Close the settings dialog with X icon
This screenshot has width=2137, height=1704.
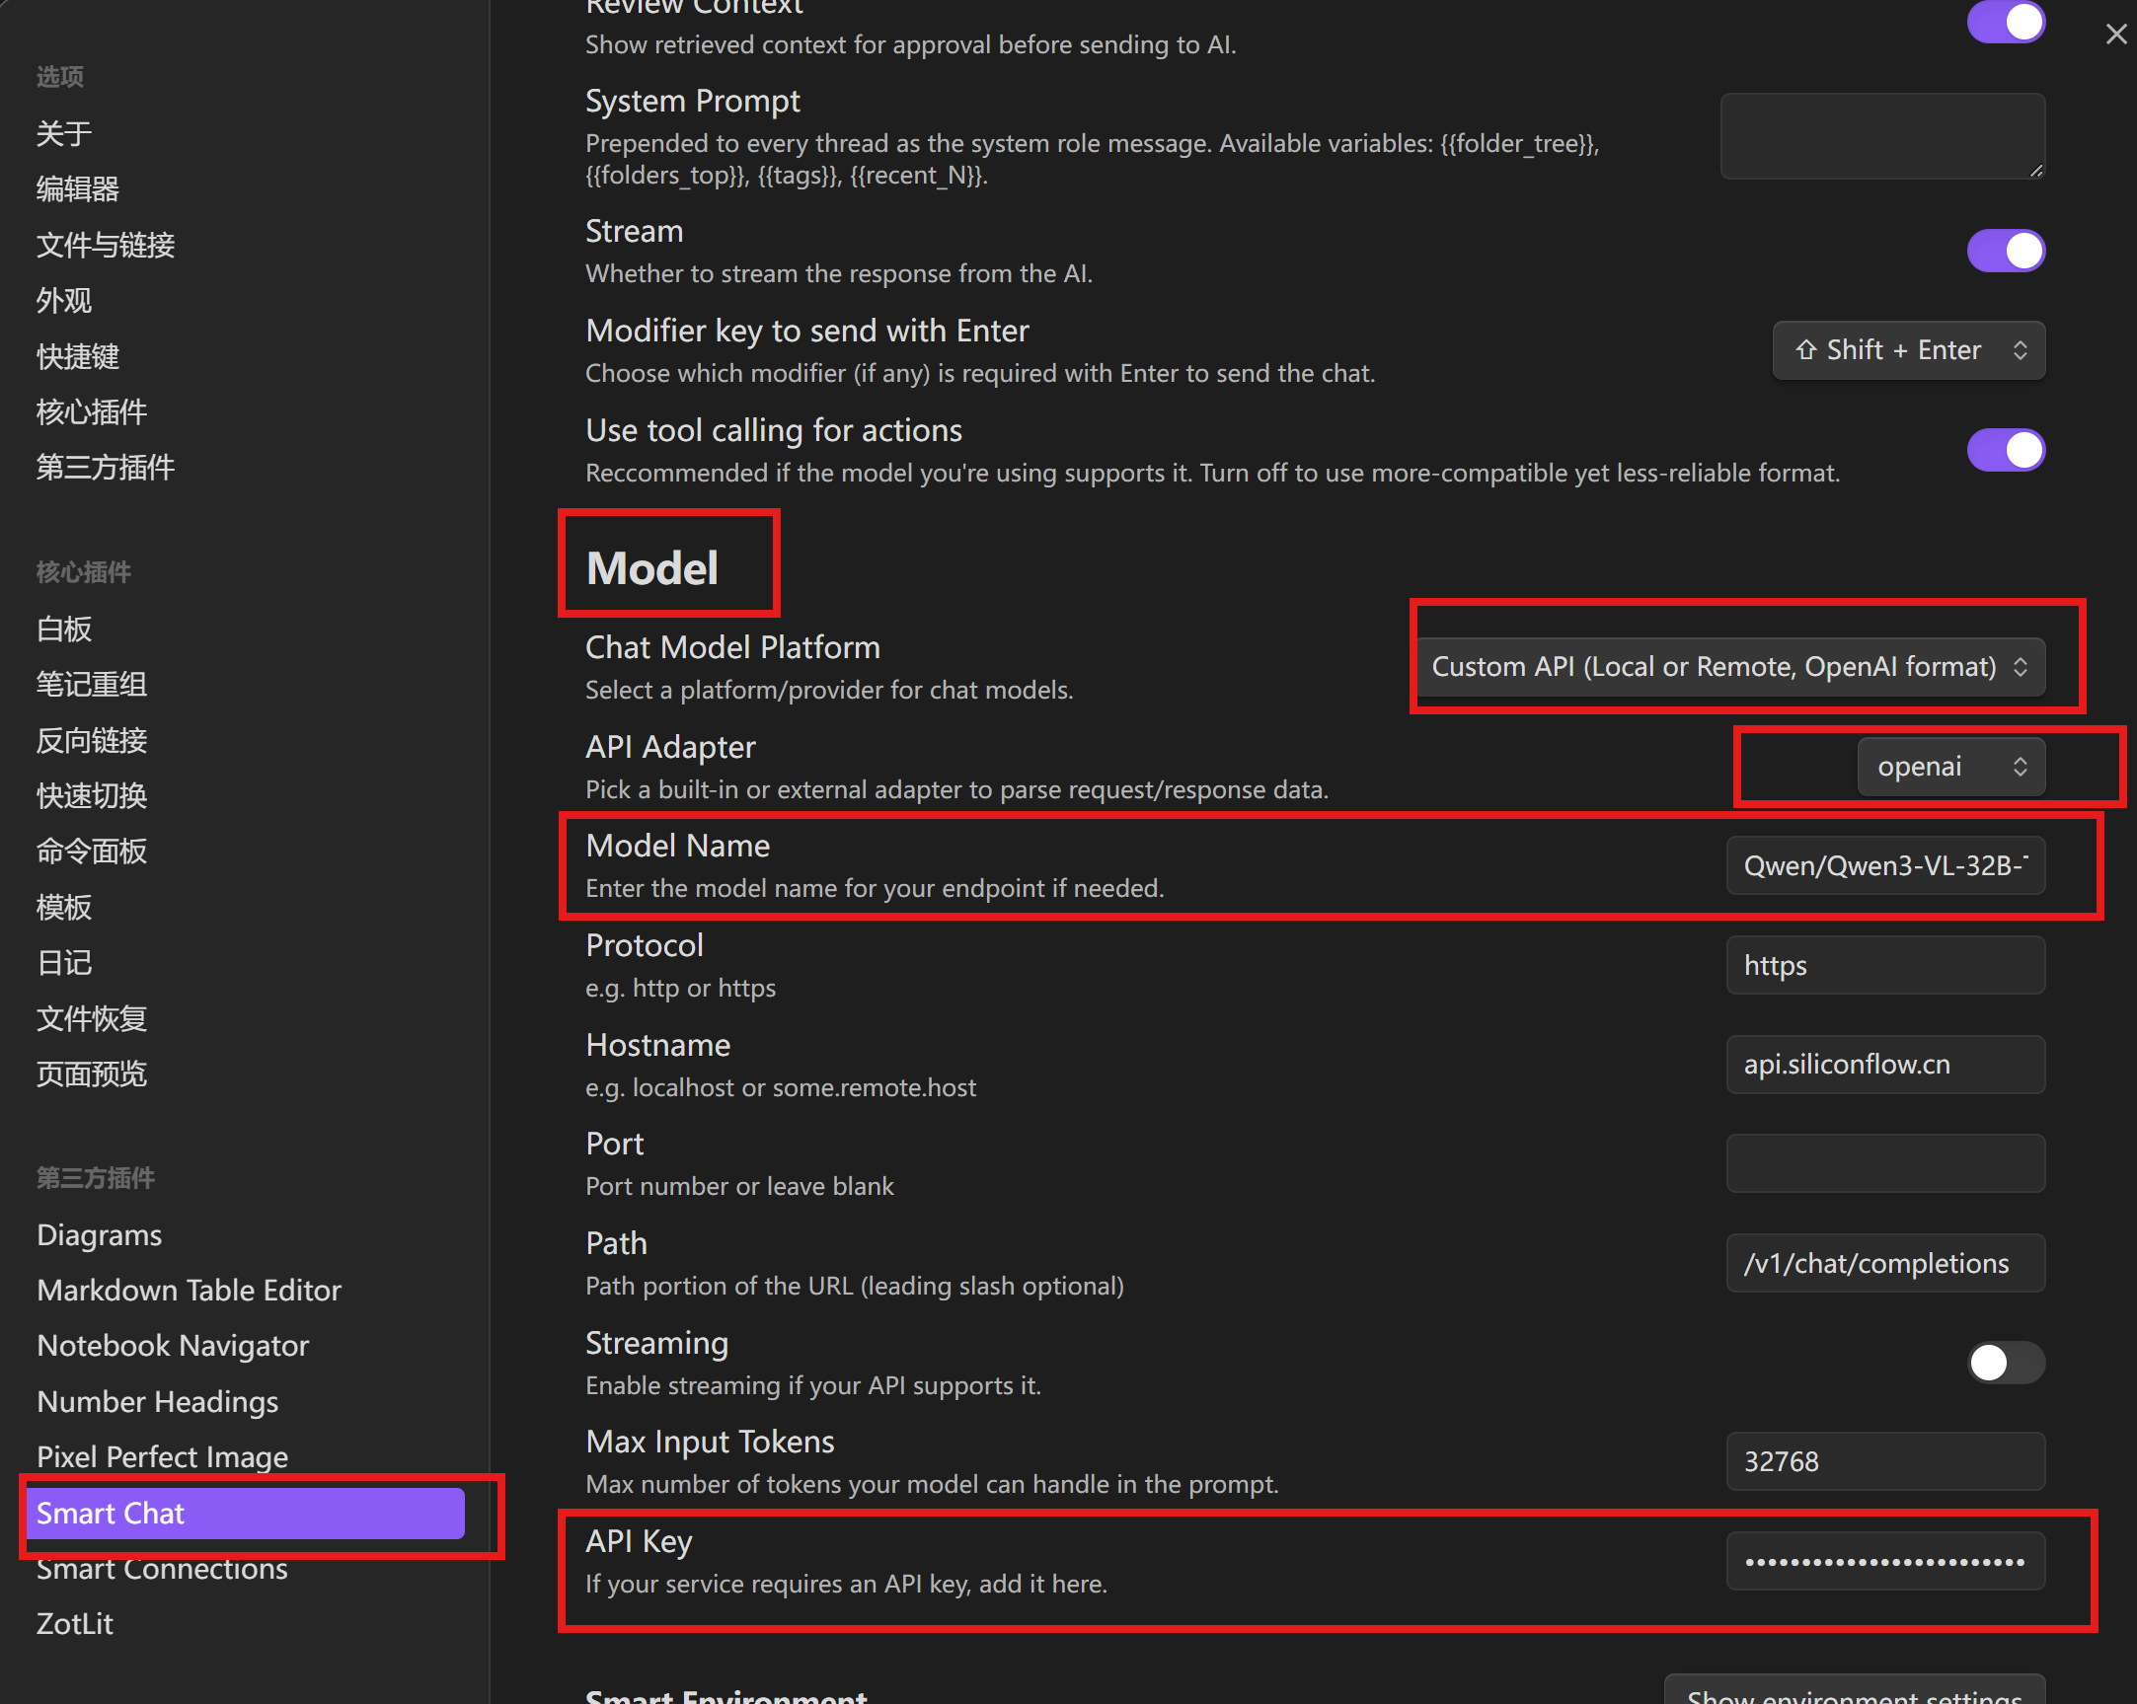(x=2115, y=35)
